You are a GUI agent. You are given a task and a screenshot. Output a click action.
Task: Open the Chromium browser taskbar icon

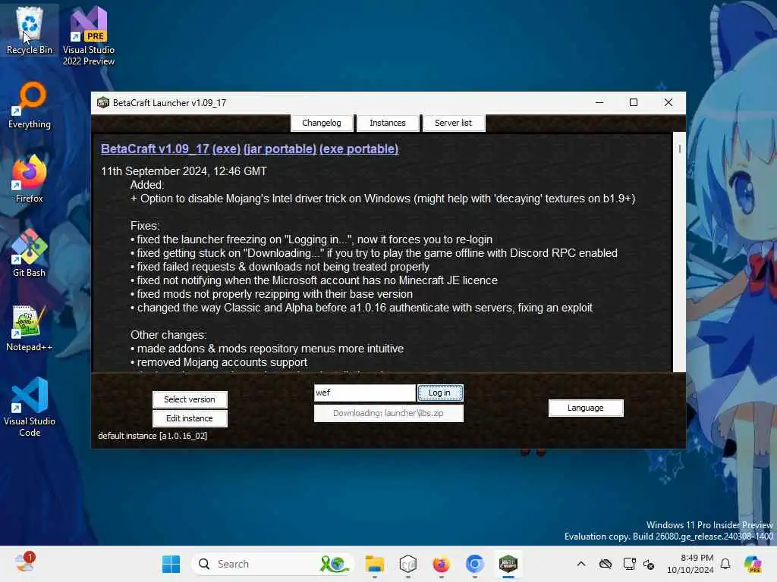475,564
